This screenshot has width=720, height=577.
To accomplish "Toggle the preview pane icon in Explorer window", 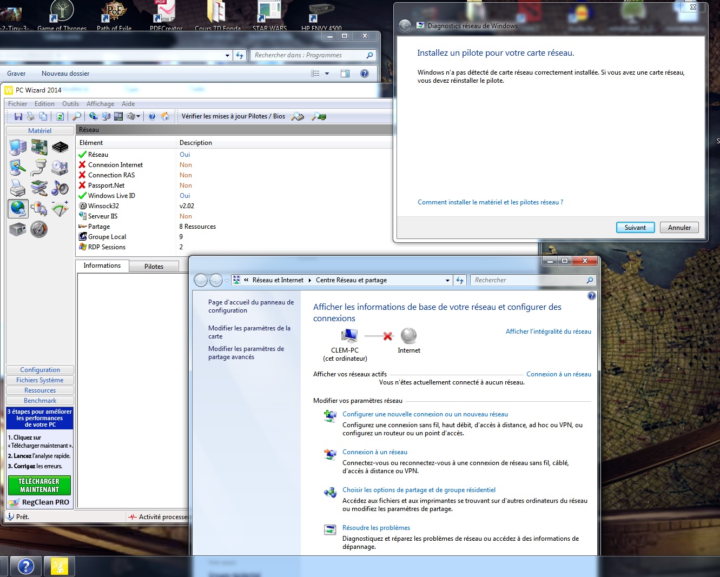I will click(345, 74).
